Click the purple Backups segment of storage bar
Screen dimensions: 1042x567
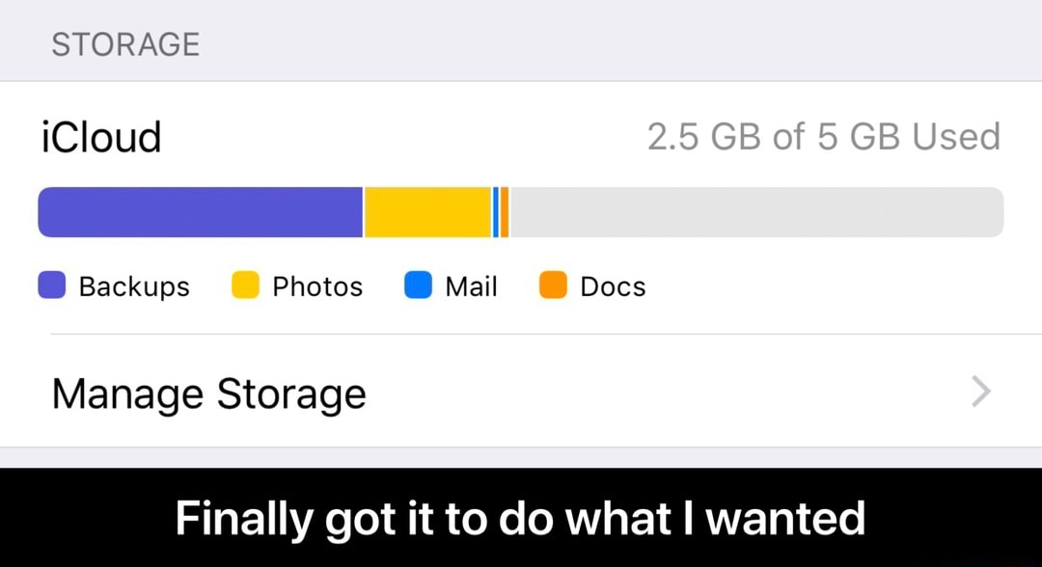click(x=200, y=212)
